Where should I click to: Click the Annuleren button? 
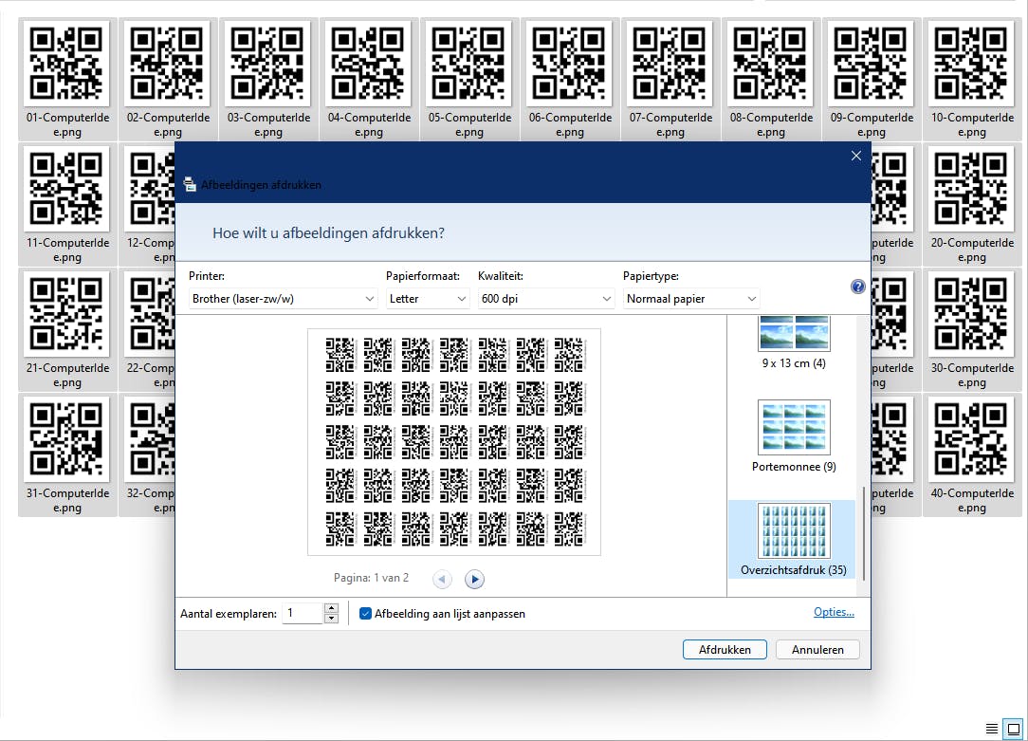(817, 650)
